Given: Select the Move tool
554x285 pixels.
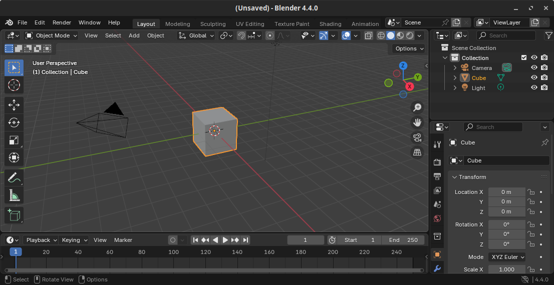Looking at the screenshot, I should pyautogui.click(x=14, y=105).
